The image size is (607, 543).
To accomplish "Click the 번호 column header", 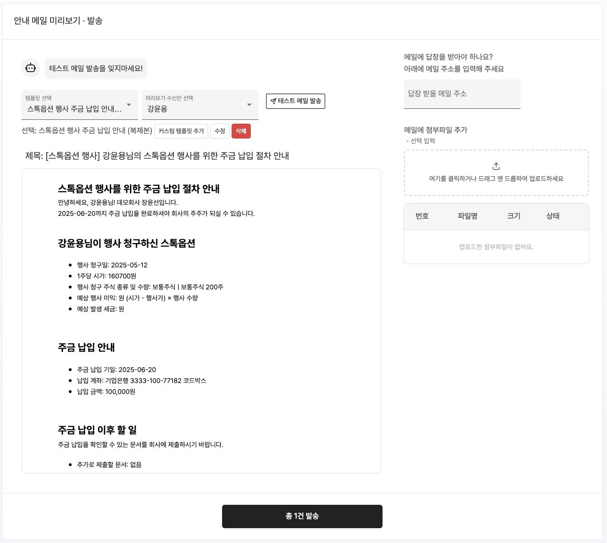I will pos(422,216).
